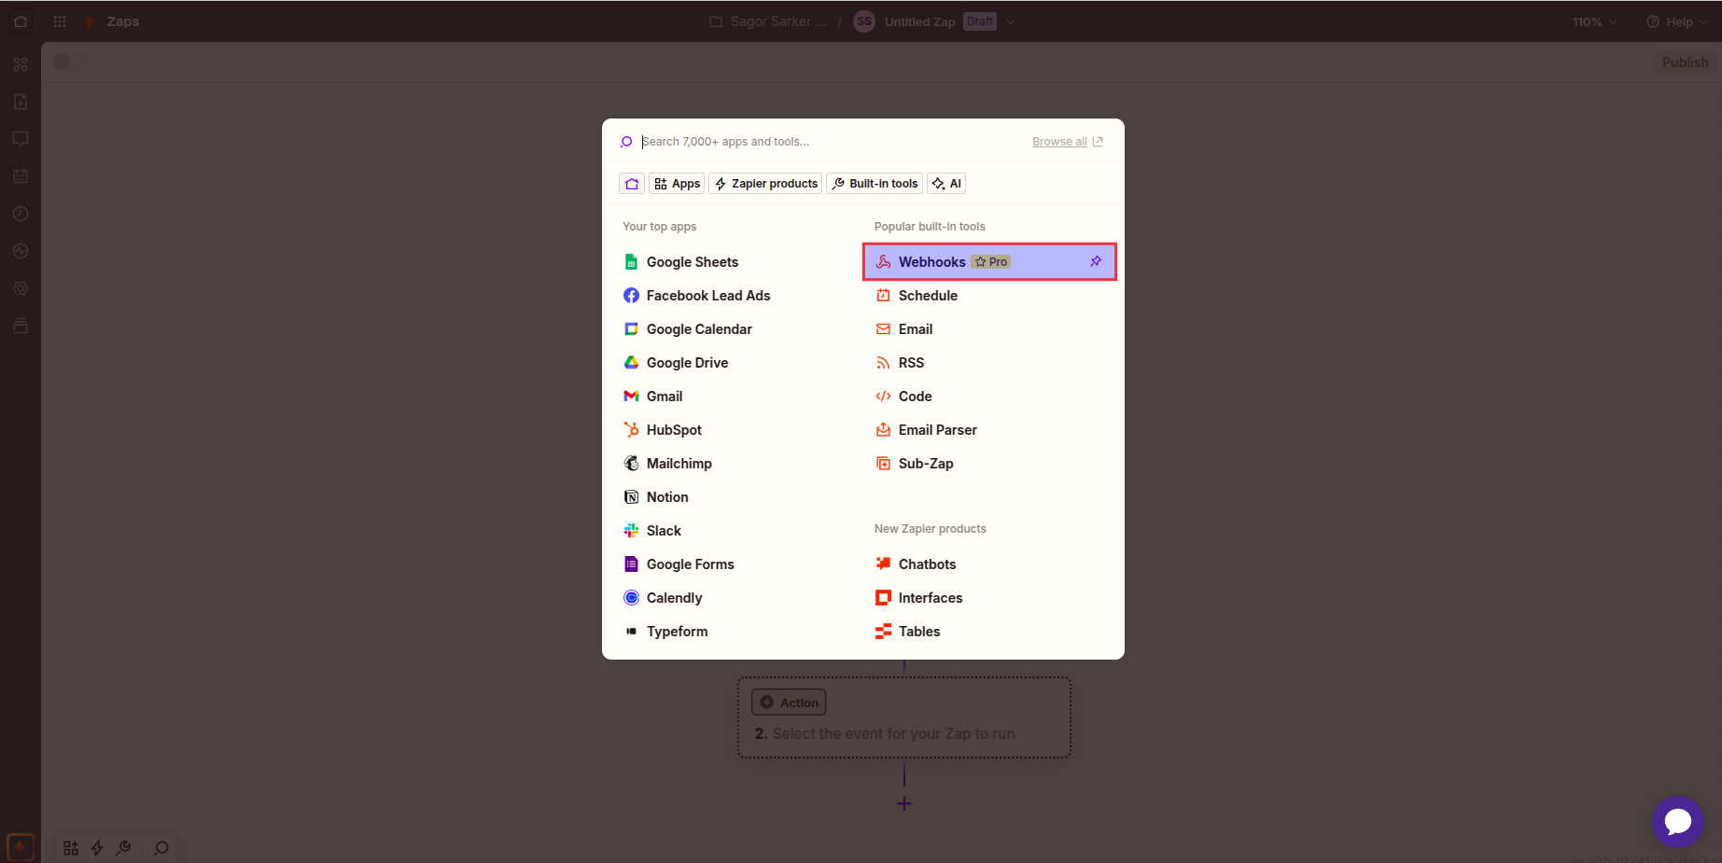Image resolution: width=1722 pixels, height=863 pixels.
Task: Select Webhooks built-in tool
Action: [x=989, y=262]
